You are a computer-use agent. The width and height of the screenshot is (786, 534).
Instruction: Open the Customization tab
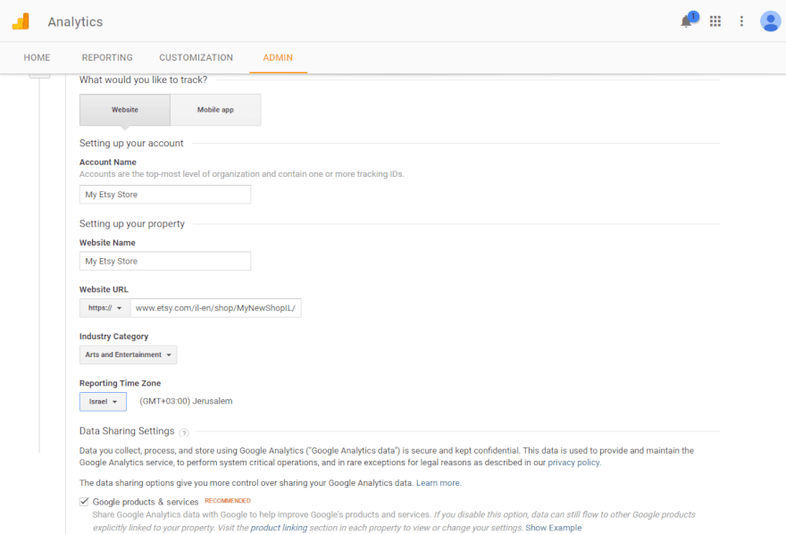(196, 58)
